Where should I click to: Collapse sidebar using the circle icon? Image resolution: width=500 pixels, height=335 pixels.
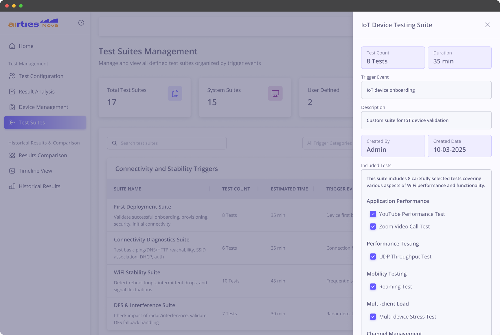point(81,23)
